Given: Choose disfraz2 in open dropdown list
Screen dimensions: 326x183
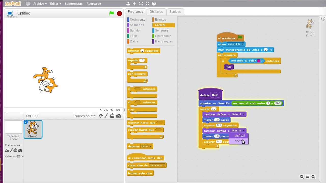Looking at the screenshot, I should [239, 141].
